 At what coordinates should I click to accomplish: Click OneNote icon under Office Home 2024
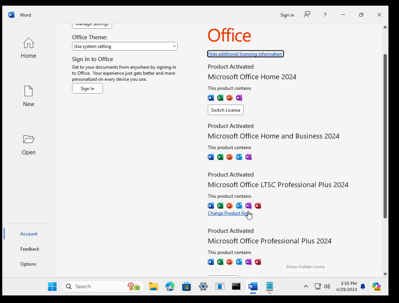click(x=239, y=97)
